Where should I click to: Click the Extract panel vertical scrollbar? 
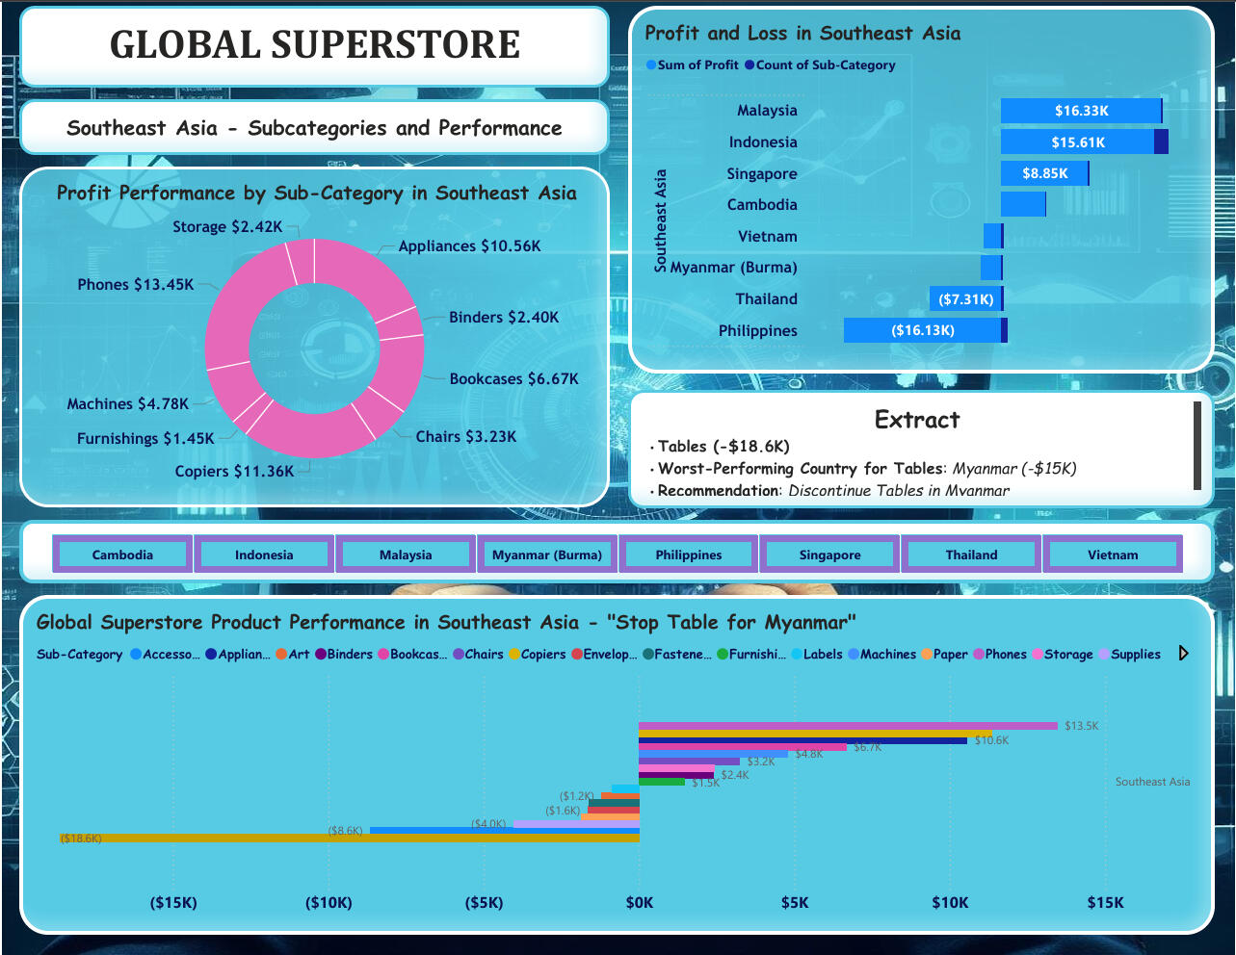pos(1197,446)
